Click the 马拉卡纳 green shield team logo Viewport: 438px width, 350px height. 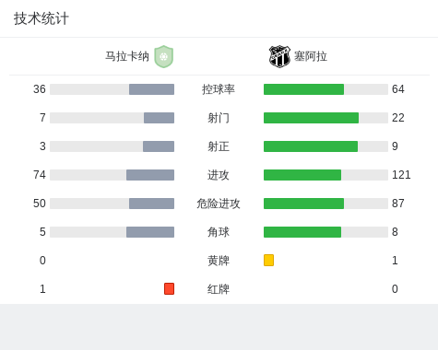pos(164,56)
